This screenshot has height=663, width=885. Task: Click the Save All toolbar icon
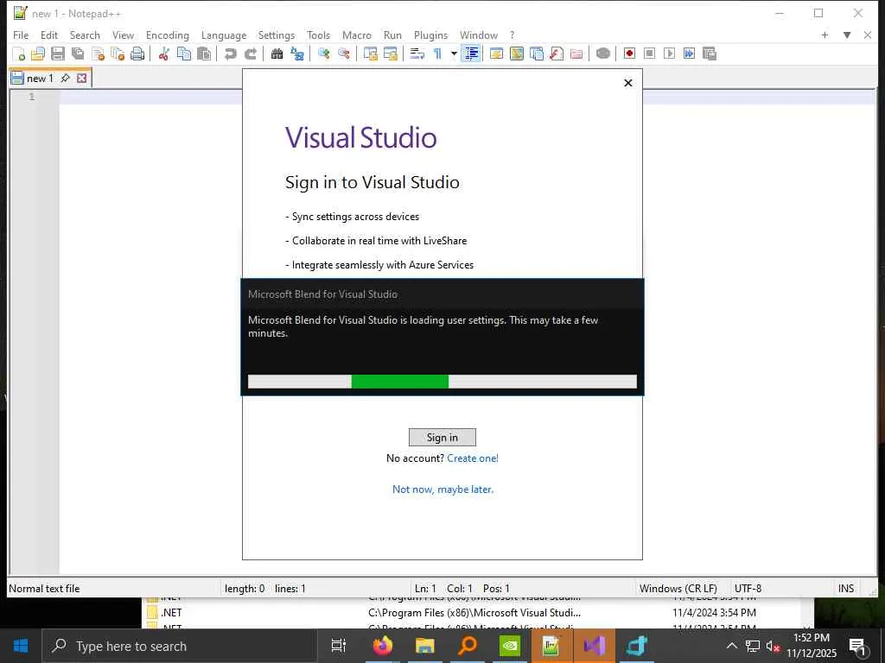pos(78,54)
